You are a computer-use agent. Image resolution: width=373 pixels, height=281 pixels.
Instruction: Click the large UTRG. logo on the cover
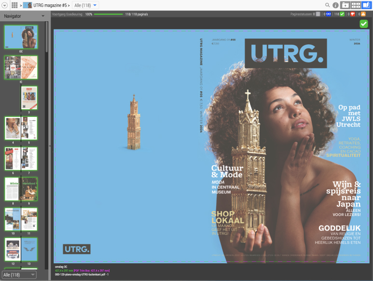pos(286,53)
